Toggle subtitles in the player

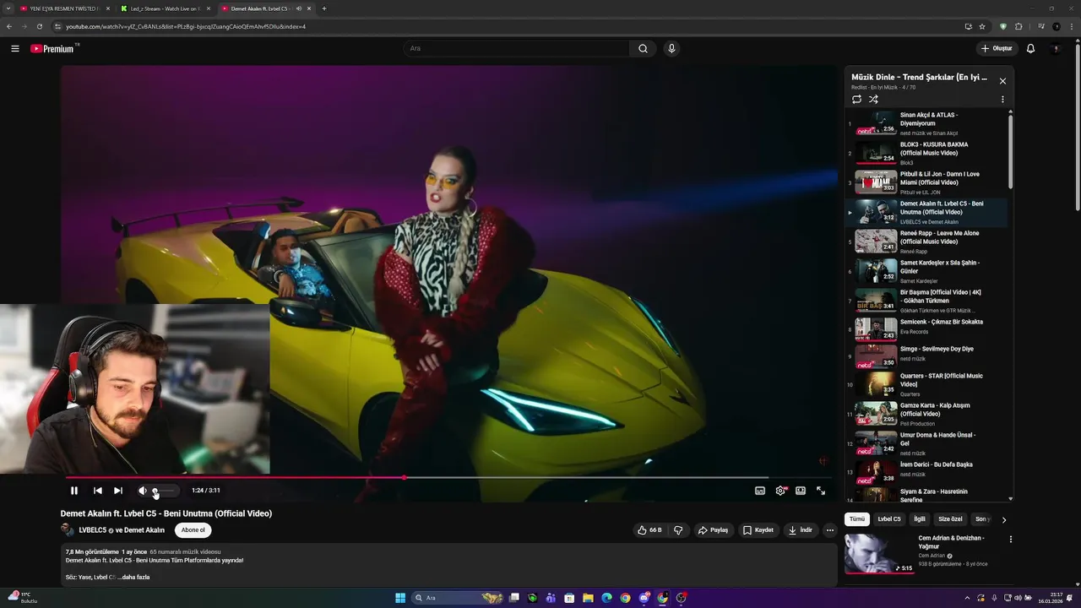click(x=760, y=491)
